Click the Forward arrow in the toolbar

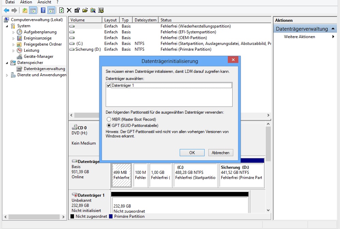pos(14,10)
